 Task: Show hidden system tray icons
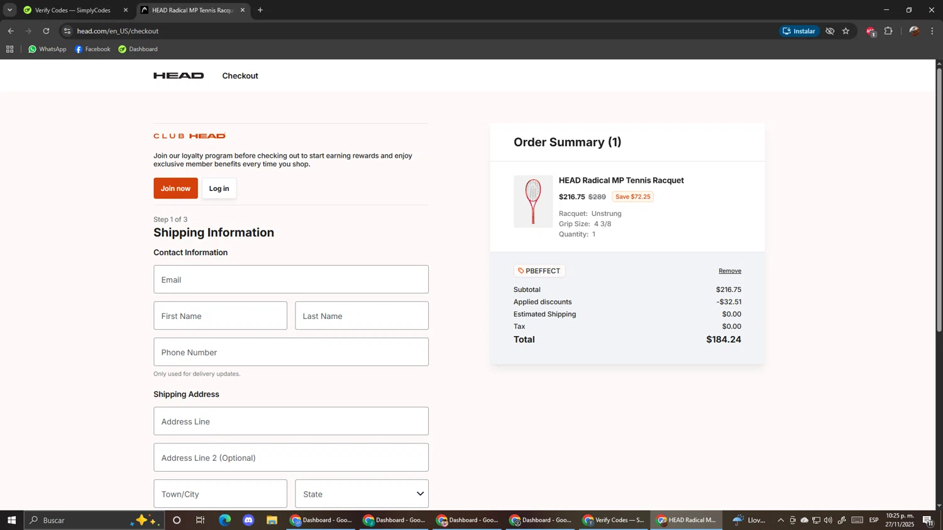tap(781, 521)
